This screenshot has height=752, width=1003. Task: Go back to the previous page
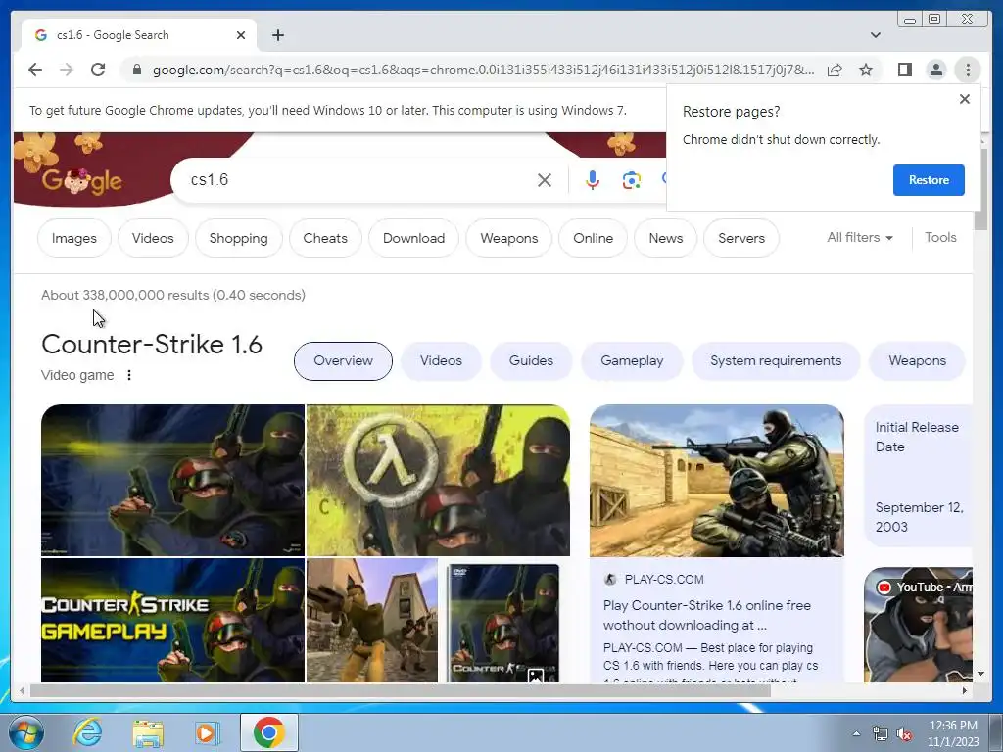click(x=35, y=70)
